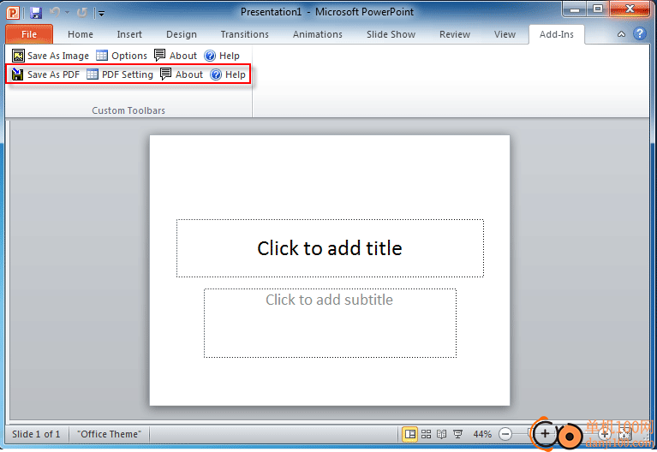Screen dimensions: 657x452
Task: Expand the Undo history dropdown arrow
Action: (67, 13)
